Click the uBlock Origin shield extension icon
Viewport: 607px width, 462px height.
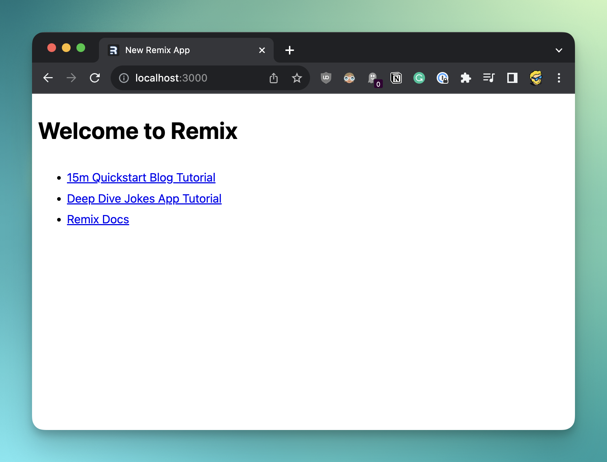(326, 78)
